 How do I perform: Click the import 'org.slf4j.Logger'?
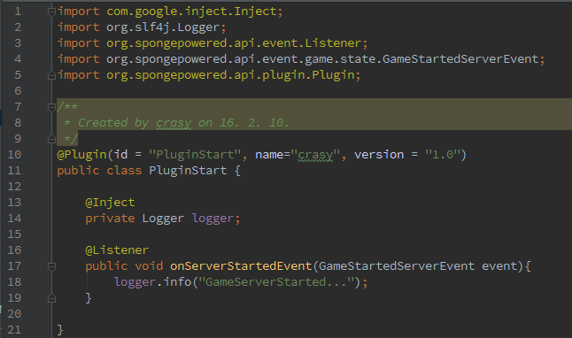point(163,27)
